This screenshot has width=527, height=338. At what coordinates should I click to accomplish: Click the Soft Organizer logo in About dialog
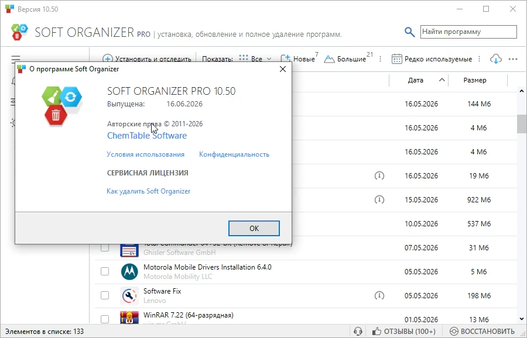(61, 106)
